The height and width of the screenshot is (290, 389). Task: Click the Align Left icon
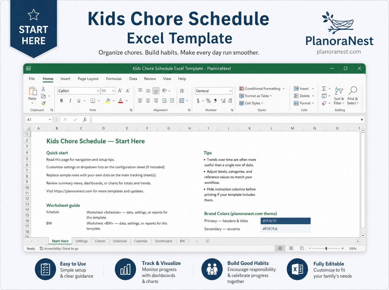140,101
